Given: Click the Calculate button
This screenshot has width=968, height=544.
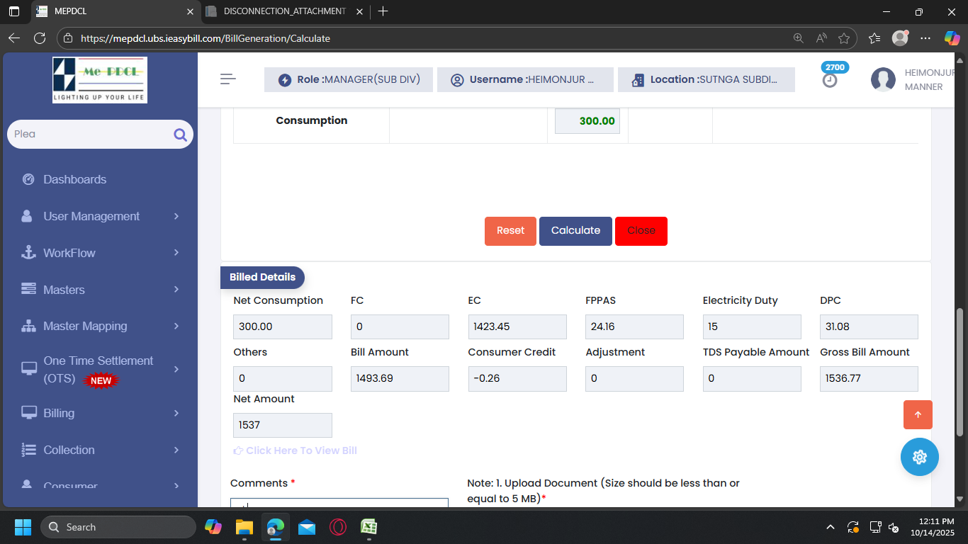Looking at the screenshot, I should [x=575, y=231].
